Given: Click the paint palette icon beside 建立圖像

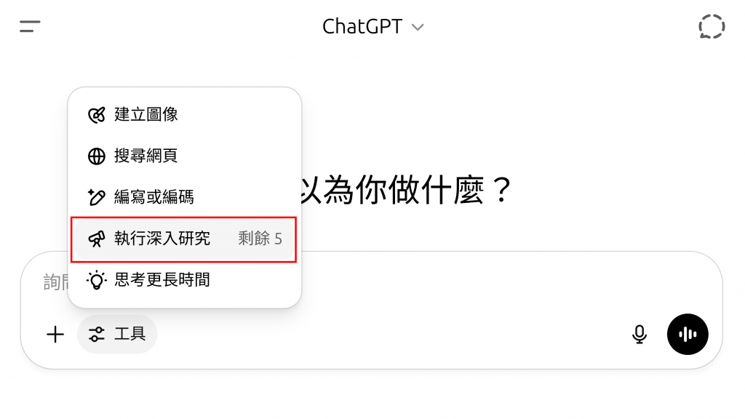Looking at the screenshot, I should pos(97,115).
